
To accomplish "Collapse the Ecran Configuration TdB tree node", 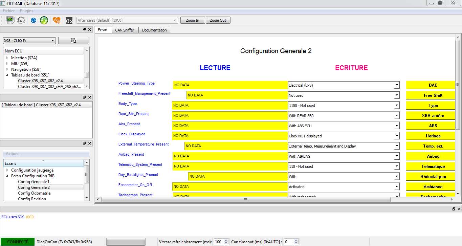I will point(7,176).
